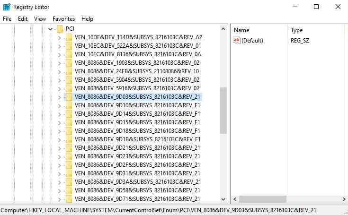Screen dimensions: 348x215
Task: Select VEN_8086&DEV_24FB&SUBSYS_21108086&REV_10 key
Action: point(137,71)
